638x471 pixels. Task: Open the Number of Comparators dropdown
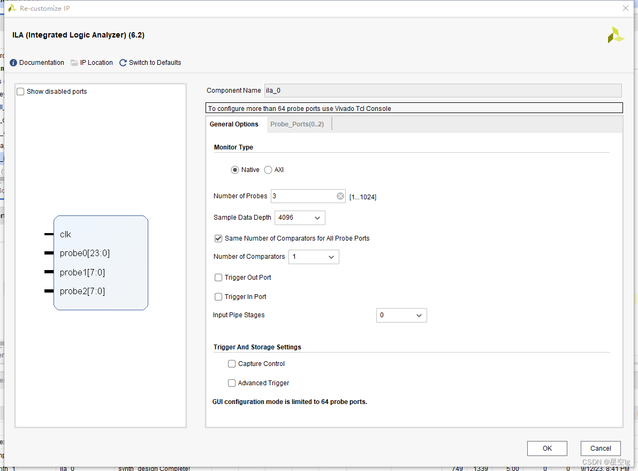pyautogui.click(x=314, y=257)
